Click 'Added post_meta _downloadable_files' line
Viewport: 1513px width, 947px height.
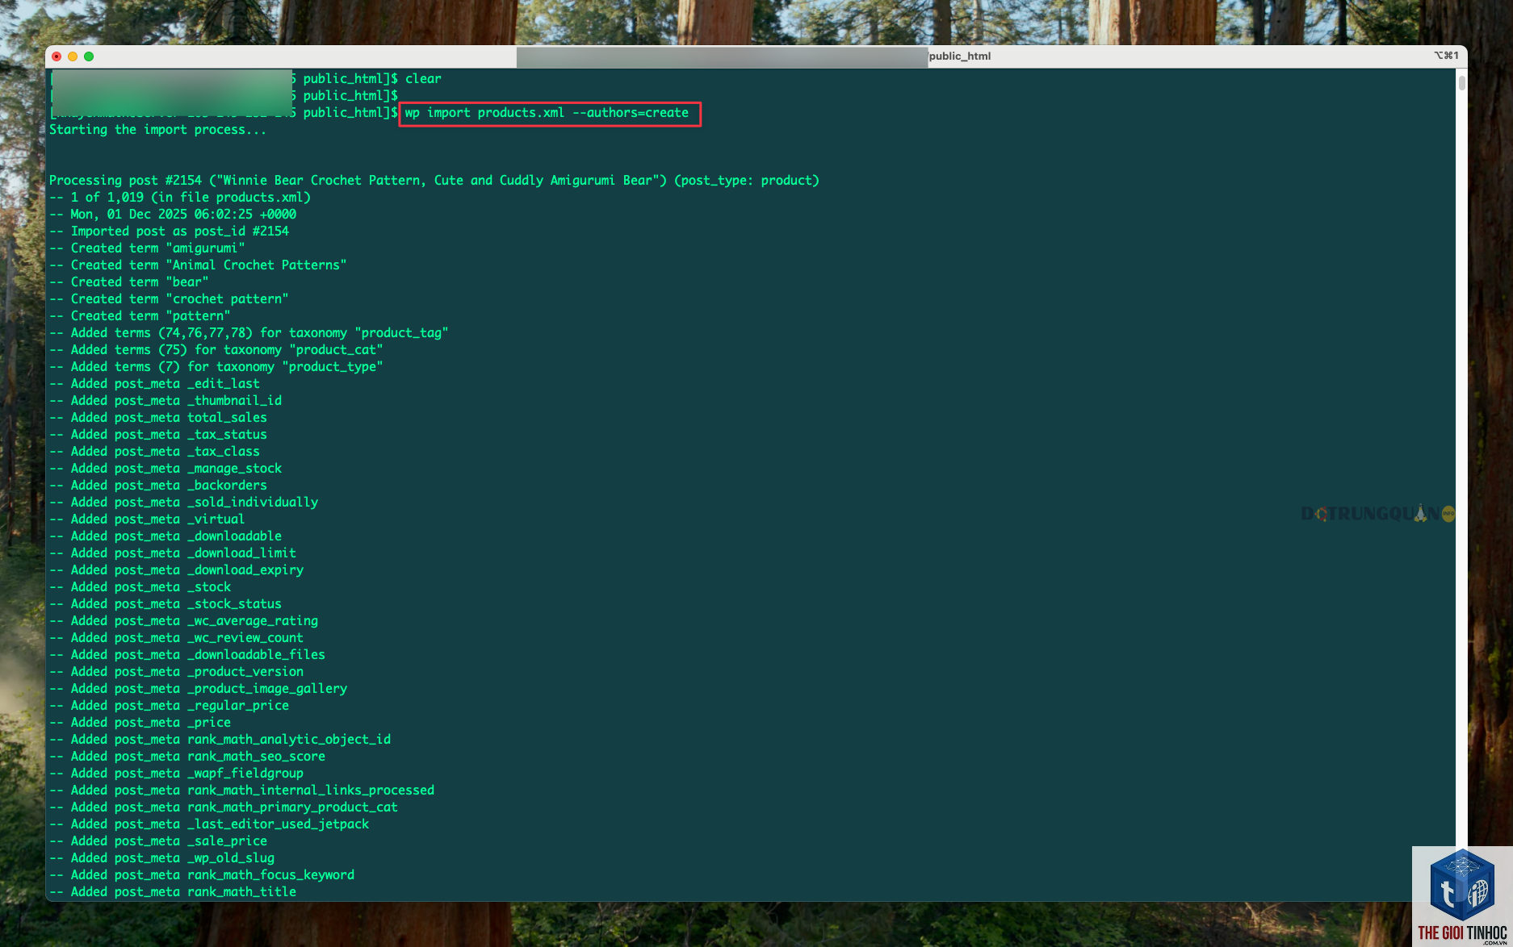click(187, 655)
